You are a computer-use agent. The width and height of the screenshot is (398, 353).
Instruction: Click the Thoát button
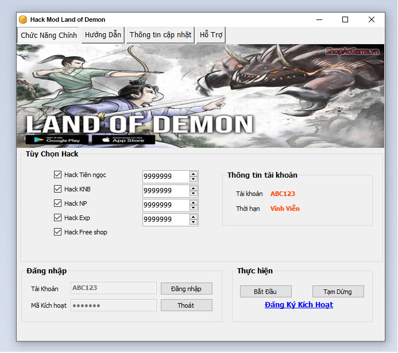click(x=186, y=305)
